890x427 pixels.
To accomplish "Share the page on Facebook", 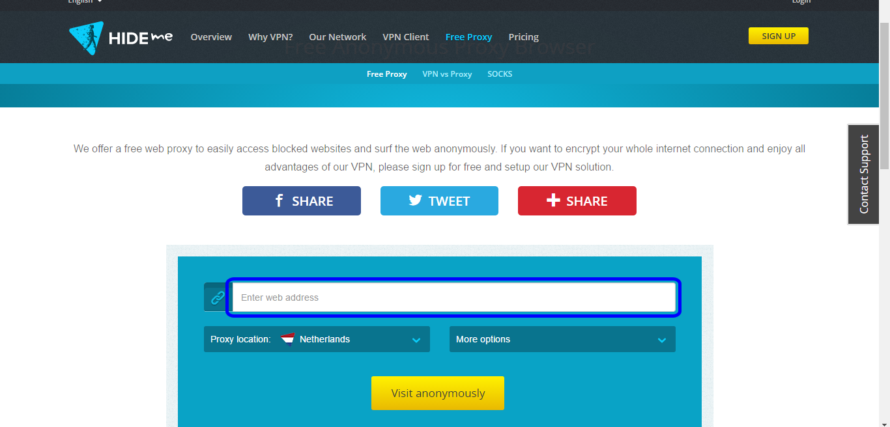I will pos(302,200).
